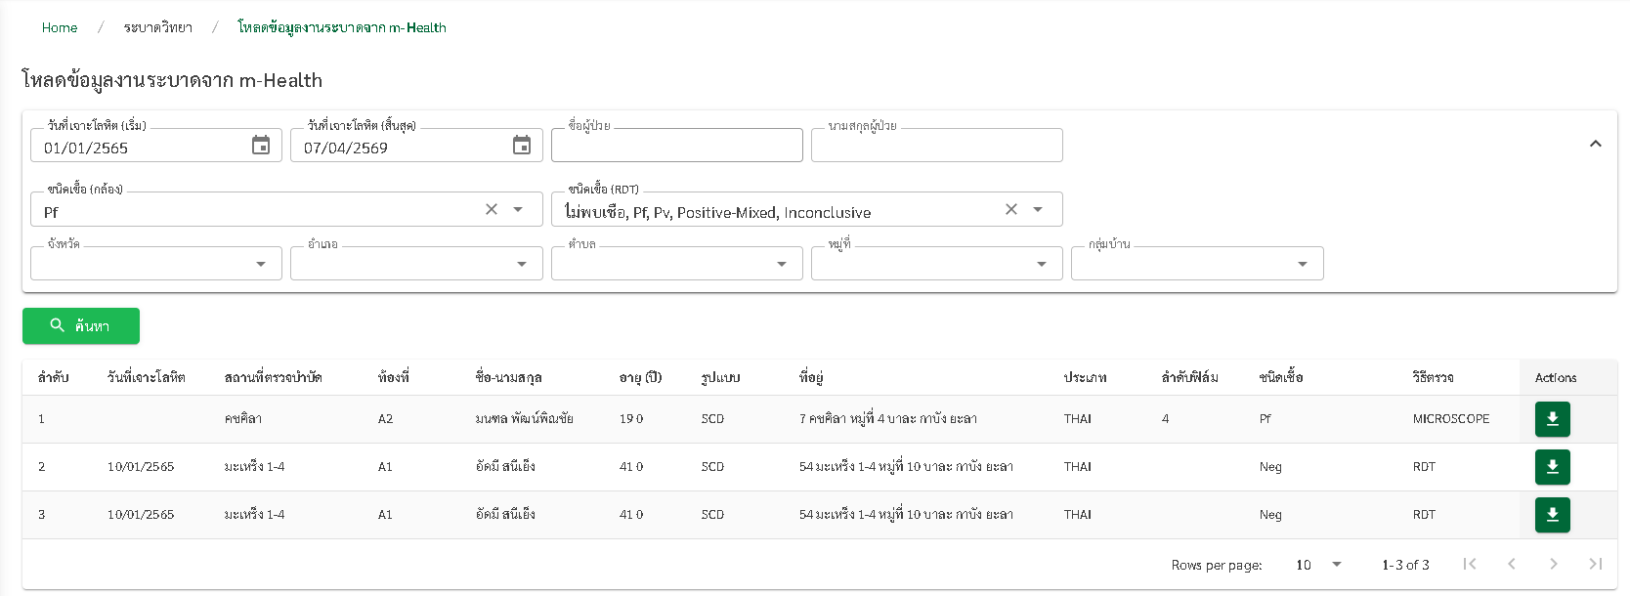This screenshot has height=596, width=1630.
Task: Click the patient surname input field
Action: point(936,147)
